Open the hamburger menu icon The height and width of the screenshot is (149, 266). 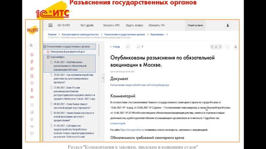pos(50,25)
